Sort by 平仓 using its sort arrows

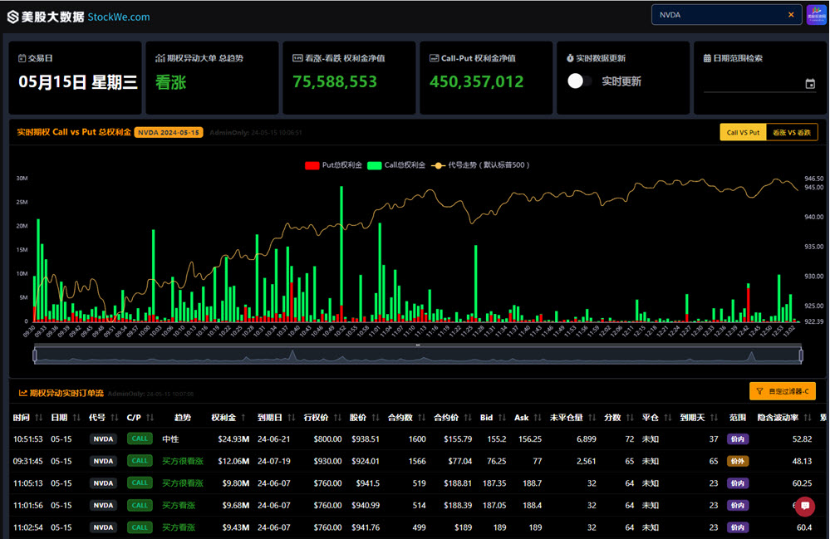point(667,418)
